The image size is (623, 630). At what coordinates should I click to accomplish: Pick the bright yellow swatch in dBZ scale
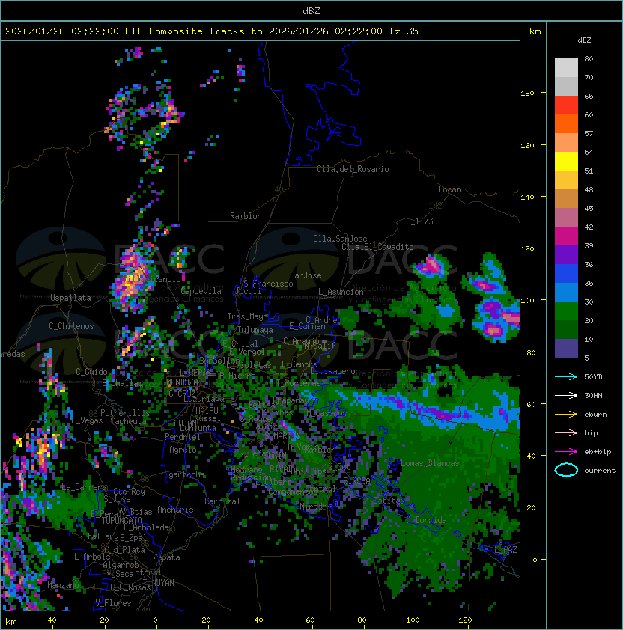coord(566,162)
